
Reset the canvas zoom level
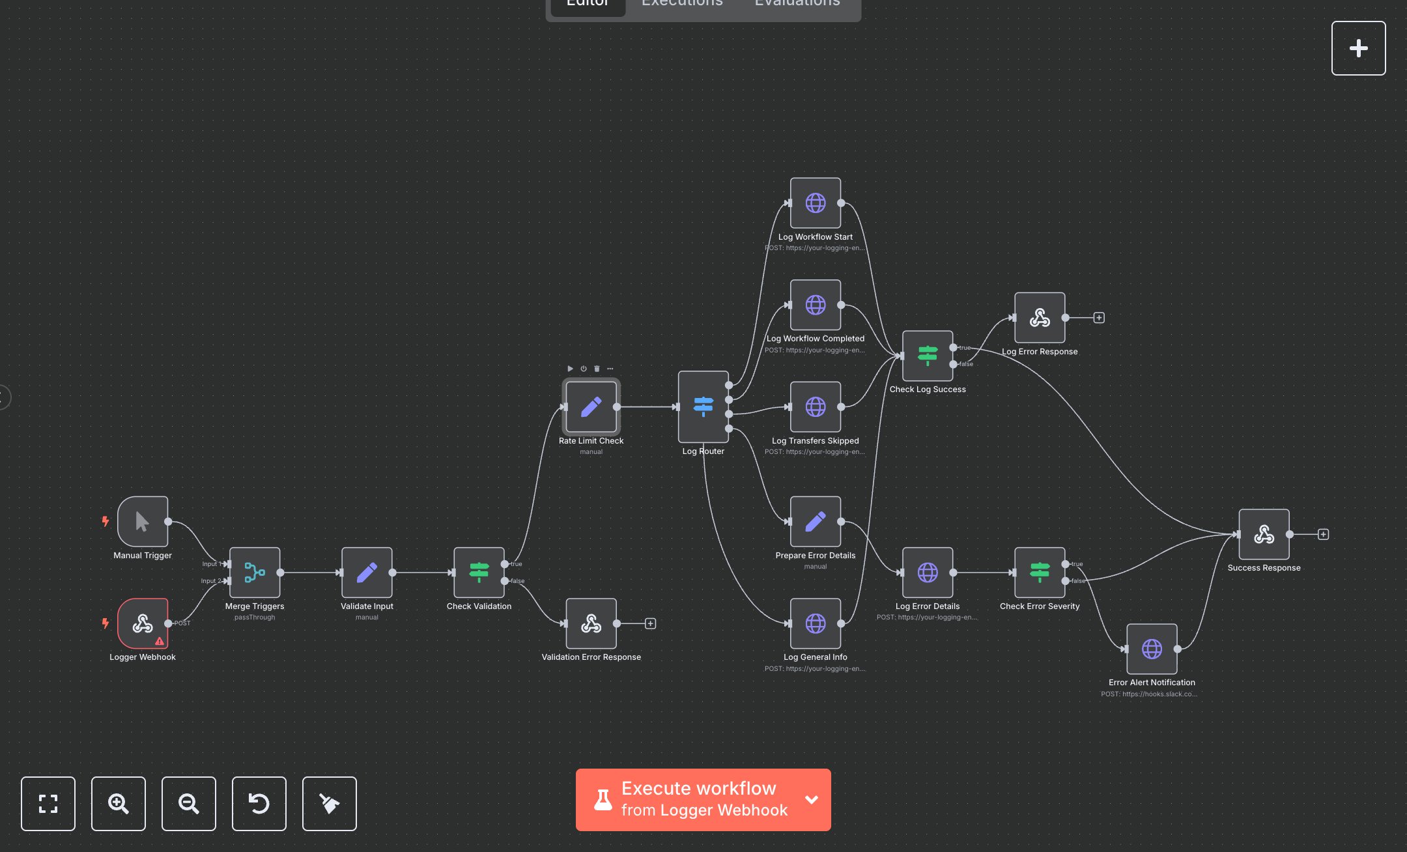tap(259, 804)
